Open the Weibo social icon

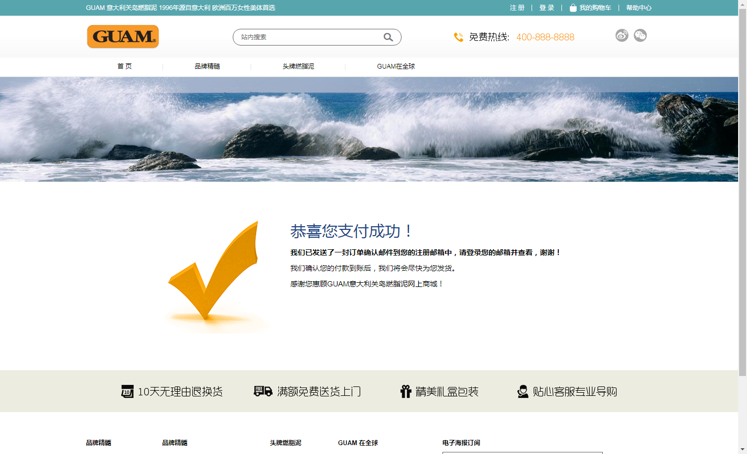622,36
